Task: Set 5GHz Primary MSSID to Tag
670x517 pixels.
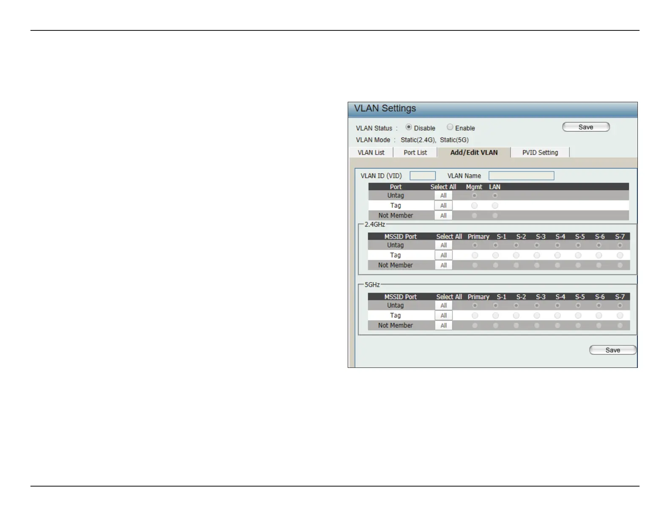Action: [x=475, y=316]
